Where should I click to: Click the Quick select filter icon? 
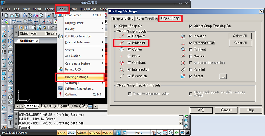45,28
